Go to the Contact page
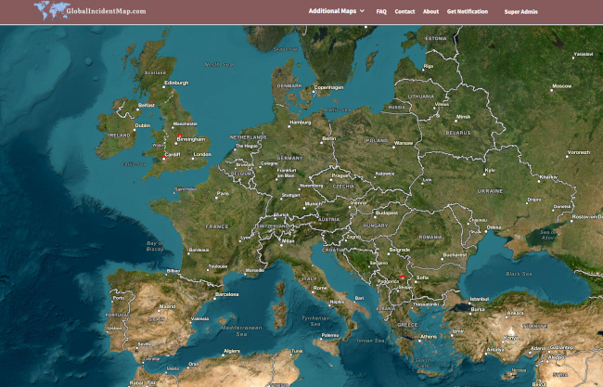The height and width of the screenshot is (387, 603). (x=404, y=12)
